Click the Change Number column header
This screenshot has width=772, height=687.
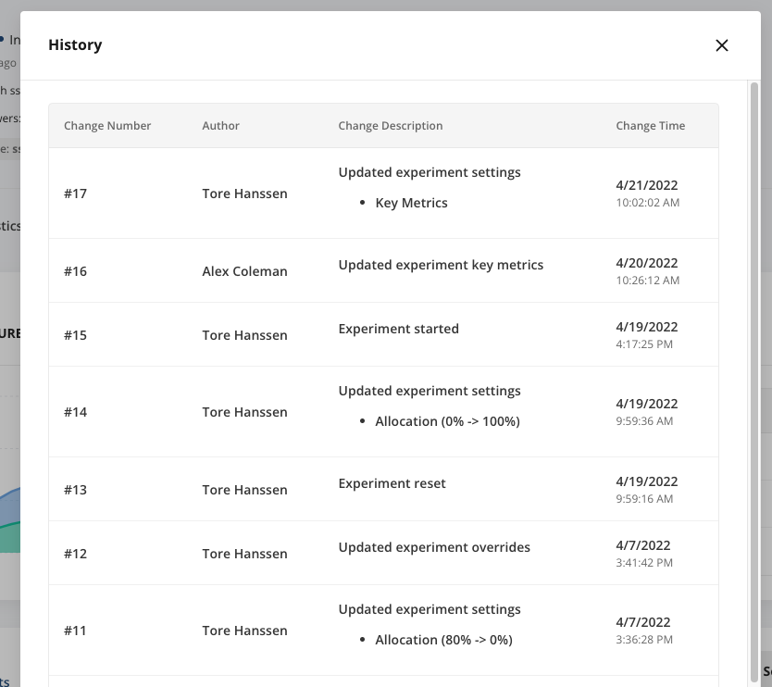pyautogui.click(x=107, y=126)
